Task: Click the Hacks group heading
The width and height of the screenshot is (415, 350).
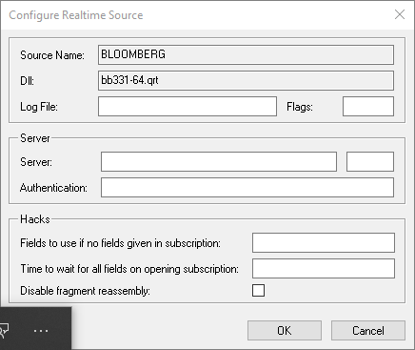Action: pos(35,219)
